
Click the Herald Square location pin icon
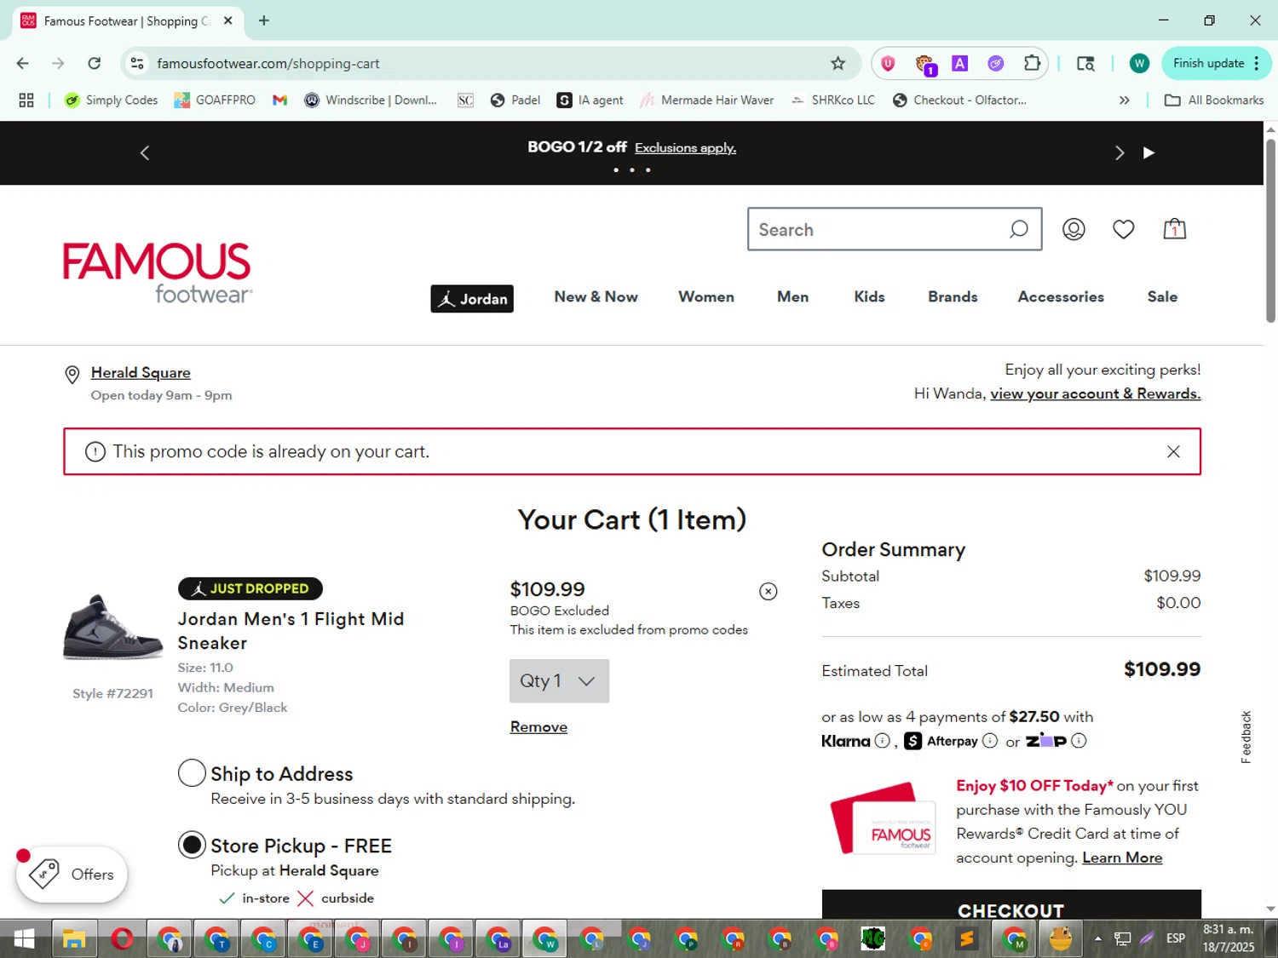tap(72, 375)
